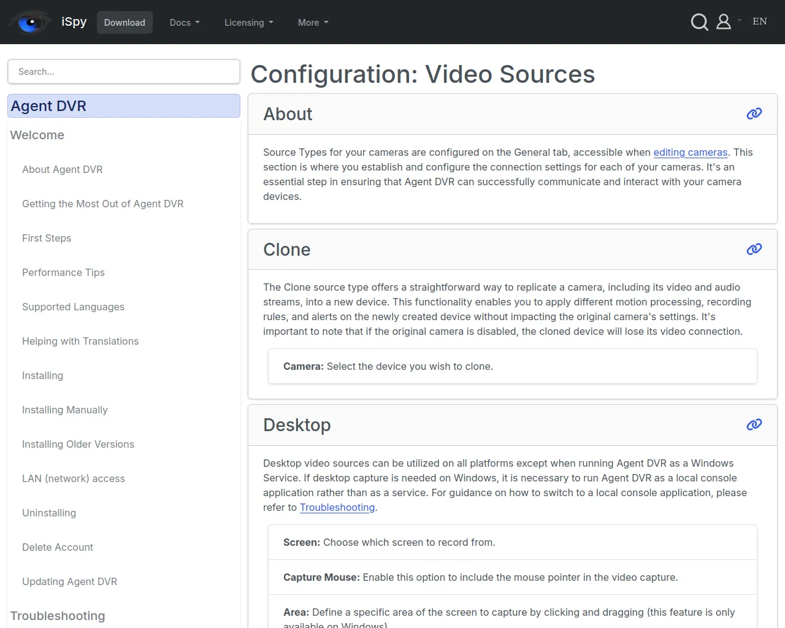The height and width of the screenshot is (628, 785).
Task: Open the search magnifier icon in header
Action: click(x=699, y=22)
